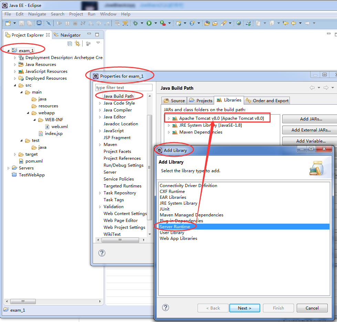Open the Project Explorer view menu triangle
Image resolution: width=337 pixels, height=322 pixels.
[98, 43]
